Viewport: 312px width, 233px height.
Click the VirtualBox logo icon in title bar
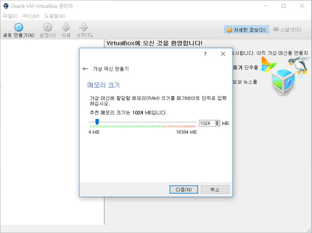coord(6,6)
